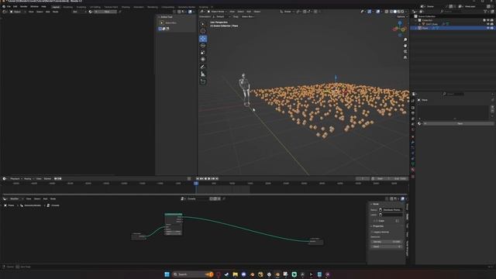Toggle the camera view icon

(x=405, y=51)
